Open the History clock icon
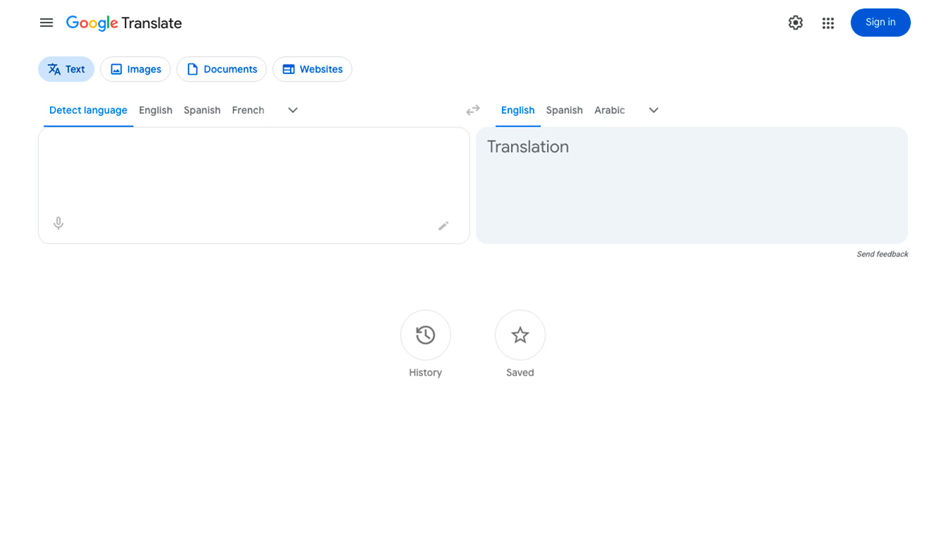946x540 pixels. pos(425,335)
